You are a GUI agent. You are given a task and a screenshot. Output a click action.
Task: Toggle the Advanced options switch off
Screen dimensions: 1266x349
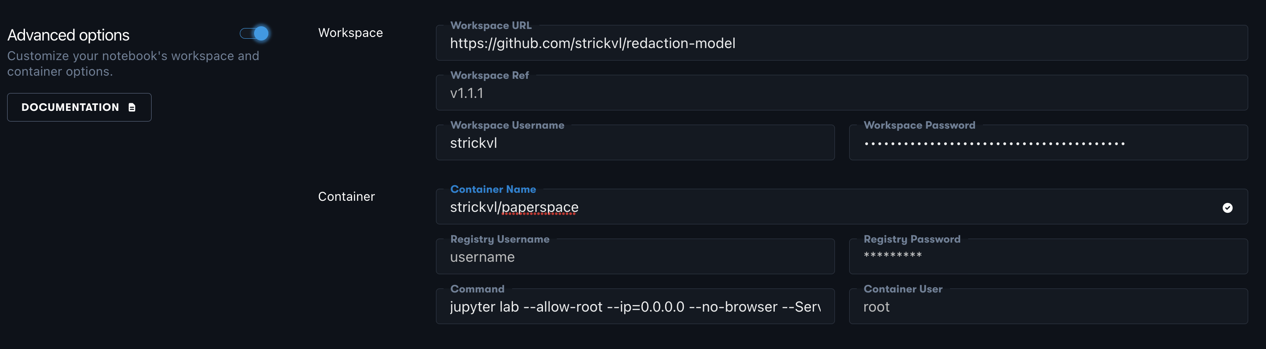pos(255,33)
